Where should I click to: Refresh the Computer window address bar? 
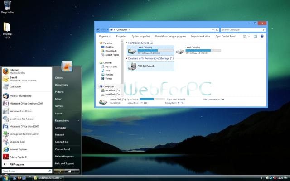point(217,30)
